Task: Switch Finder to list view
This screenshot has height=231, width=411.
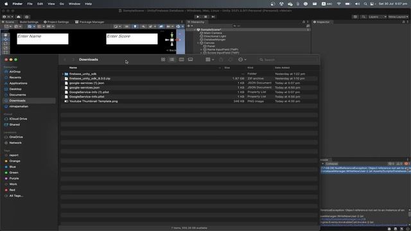Action: point(171,60)
